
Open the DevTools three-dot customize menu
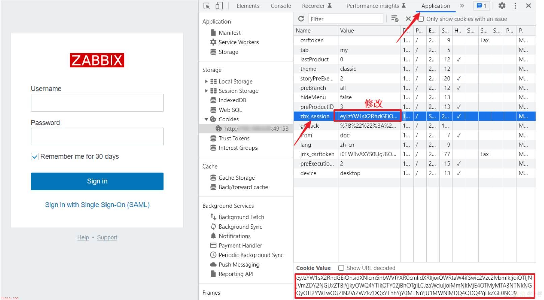click(x=515, y=6)
